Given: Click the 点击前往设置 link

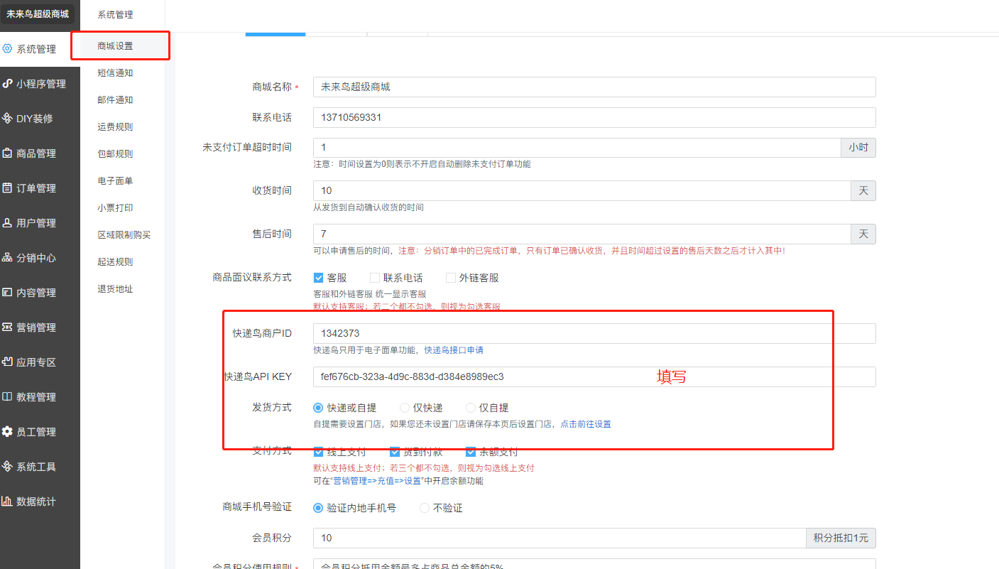Looking at the screenshot, I should [585, 424].
